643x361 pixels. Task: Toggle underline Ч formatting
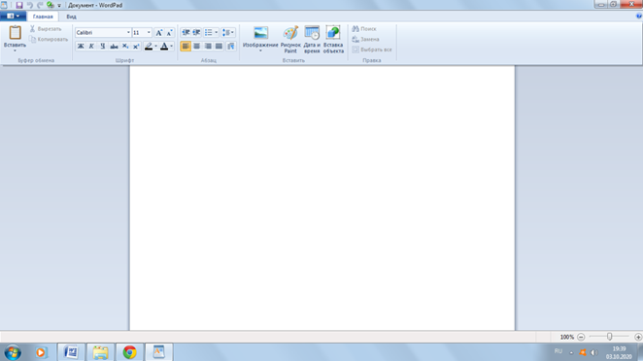pos(103,47)
